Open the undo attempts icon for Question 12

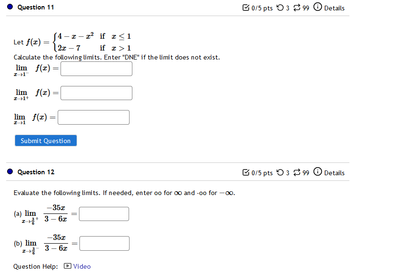(x=281, y=172)
